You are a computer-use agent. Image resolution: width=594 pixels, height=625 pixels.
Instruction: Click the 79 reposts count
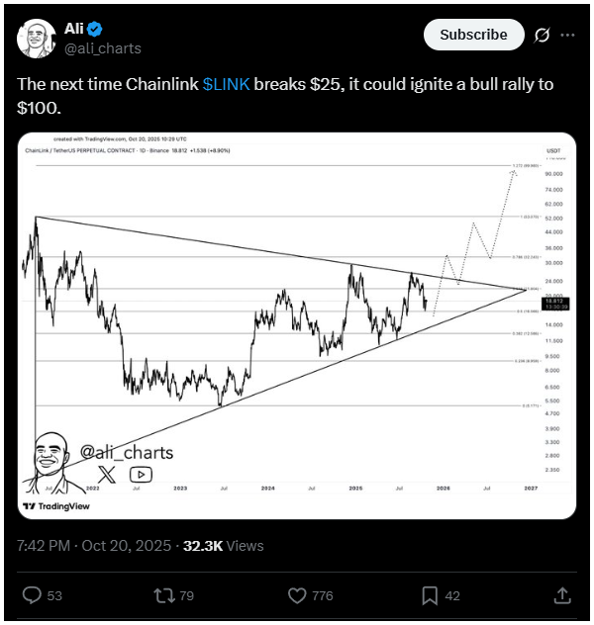[x=187, y=595]
